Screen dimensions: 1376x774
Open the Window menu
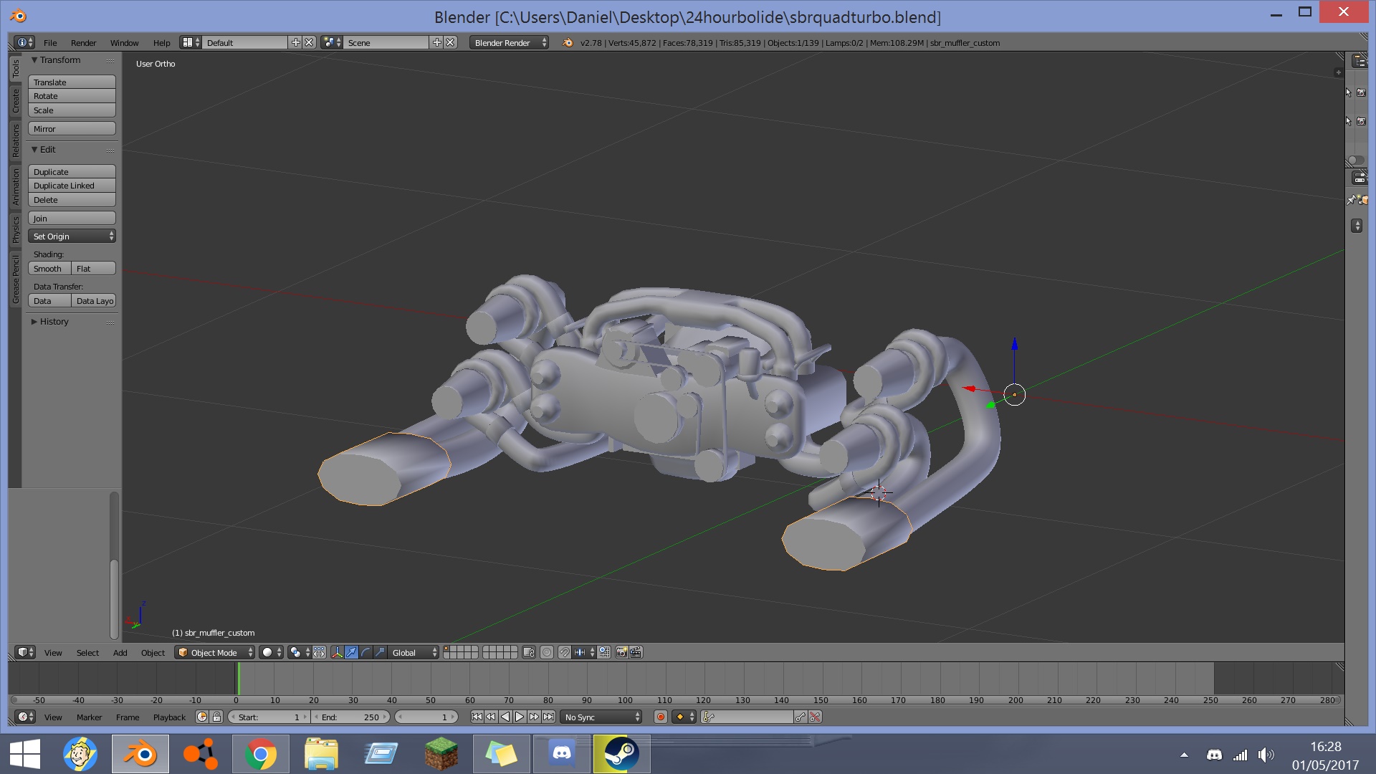[x=124, y=42]
